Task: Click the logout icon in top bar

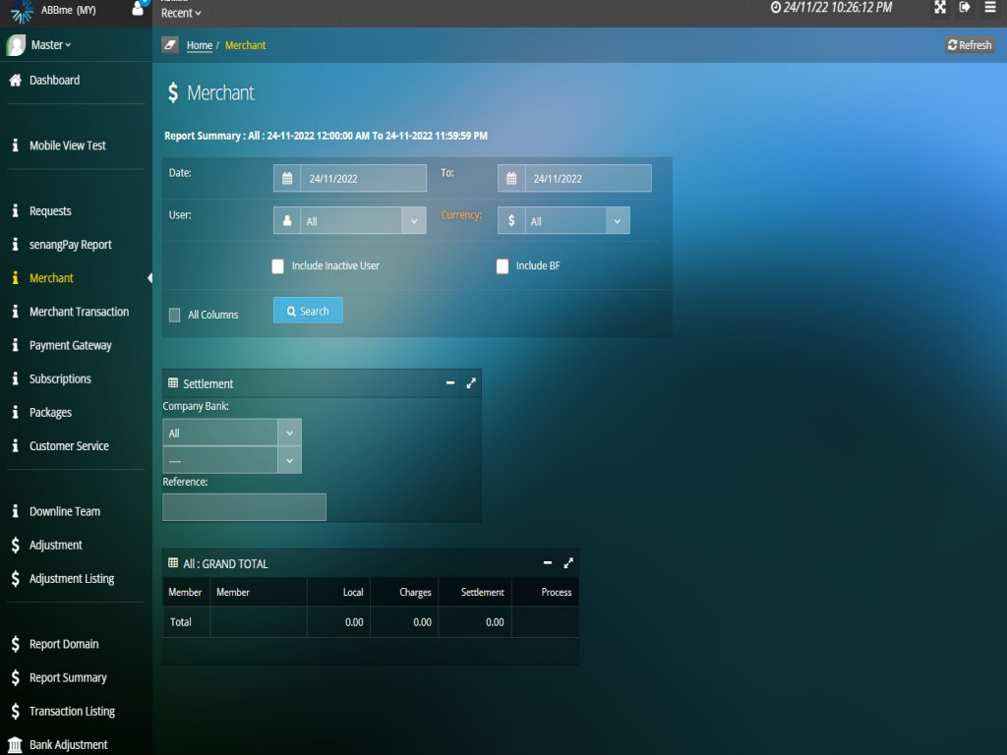Action: pos(965,8)
